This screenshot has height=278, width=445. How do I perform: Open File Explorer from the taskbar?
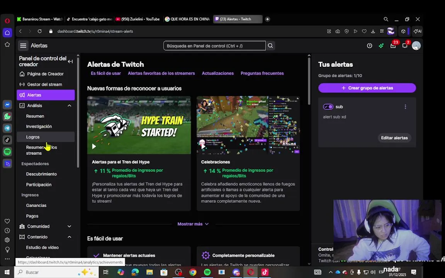pyautogui.click(x=149, y=272)
